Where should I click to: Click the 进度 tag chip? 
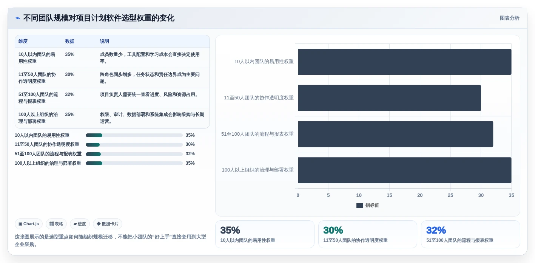point(80,224)
